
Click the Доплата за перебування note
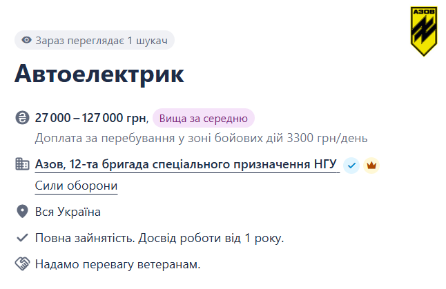click(x=201, y=138)
